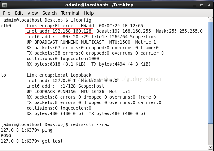The image size is (214, 151).
Task: Click the PONG response line
Action: tap(6, 135)
